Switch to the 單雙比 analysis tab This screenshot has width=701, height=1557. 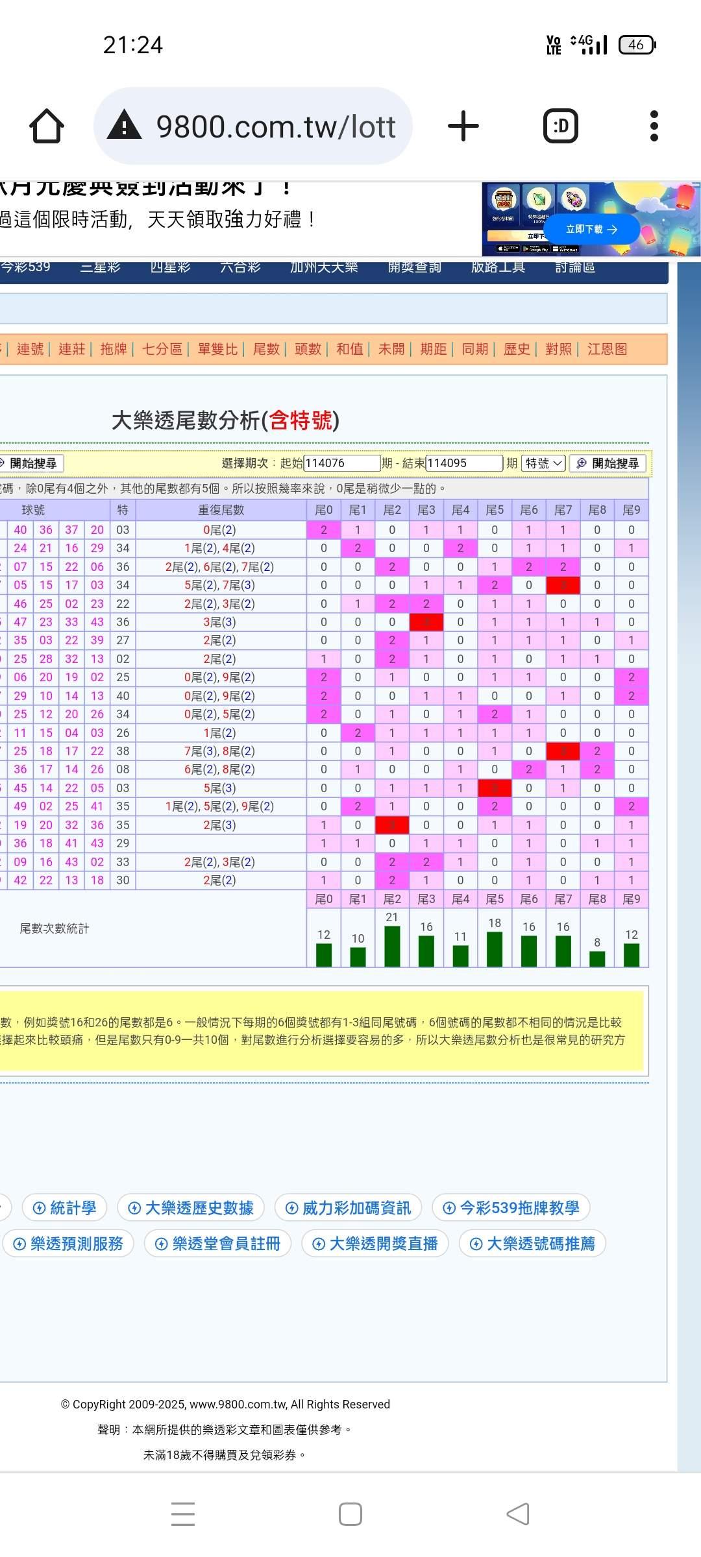click(x=217, y=349)
